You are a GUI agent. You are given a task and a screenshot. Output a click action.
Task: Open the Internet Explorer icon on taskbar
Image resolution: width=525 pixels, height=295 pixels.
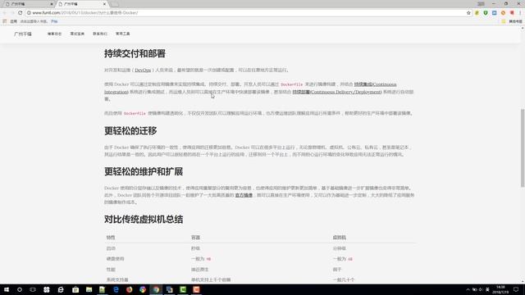pyautogui.click(x=60, y=289)
